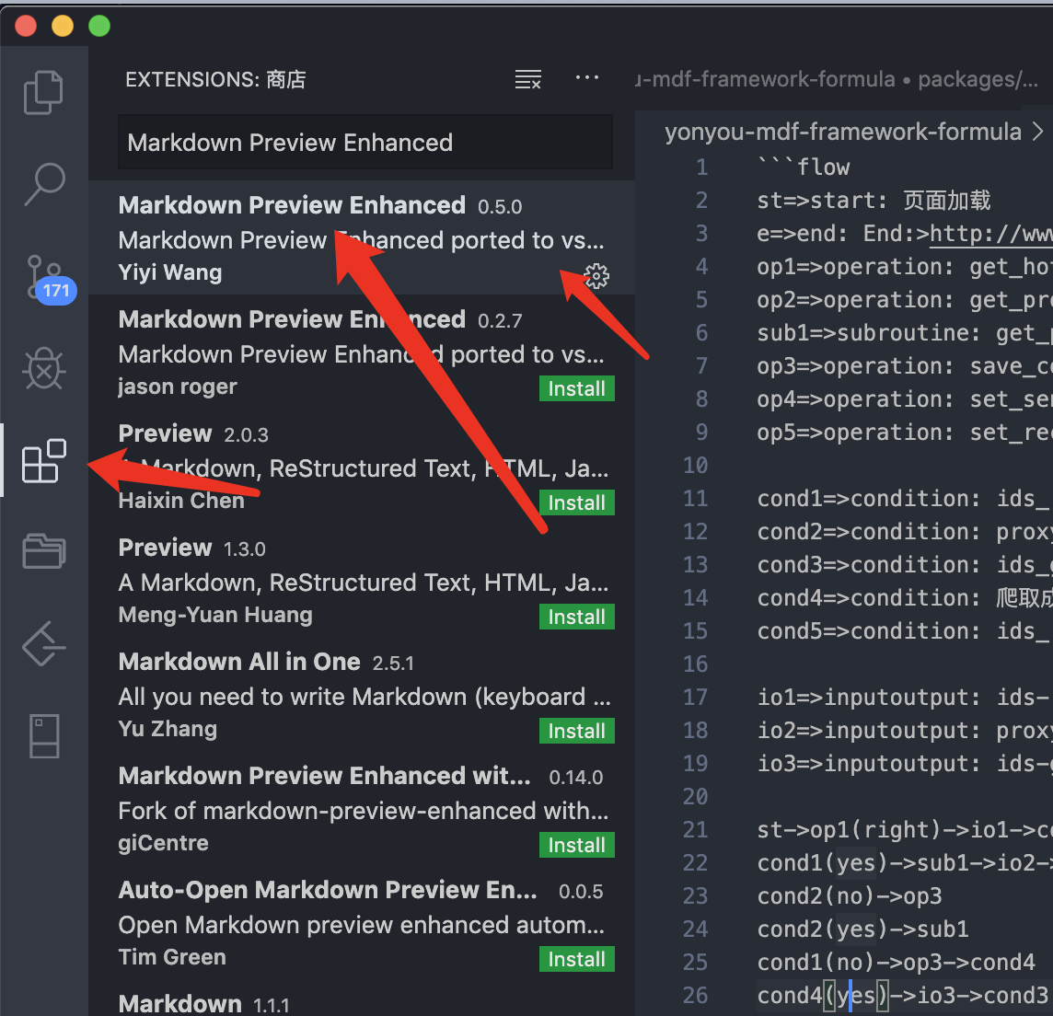Open the Extensions view icon
The image size is (1053, 1016).
click(x=44, y=461)
